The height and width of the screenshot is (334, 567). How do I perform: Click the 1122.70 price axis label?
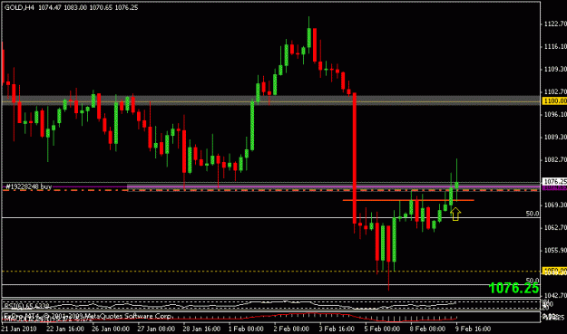point(555,24)
